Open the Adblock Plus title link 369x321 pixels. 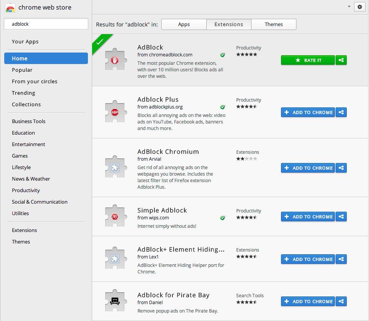(x=158, y=100)
